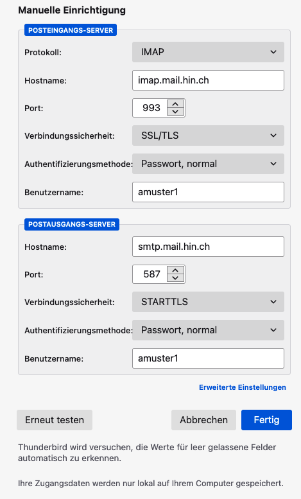The height and width of the screenshot is (499, 301).
Task: Click the incoming Benutzername field
Action: coord(208,192)
